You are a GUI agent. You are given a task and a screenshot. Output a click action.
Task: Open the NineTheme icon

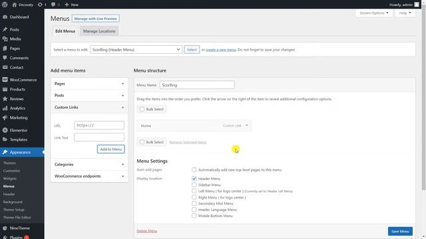click(x=5, y=228)
